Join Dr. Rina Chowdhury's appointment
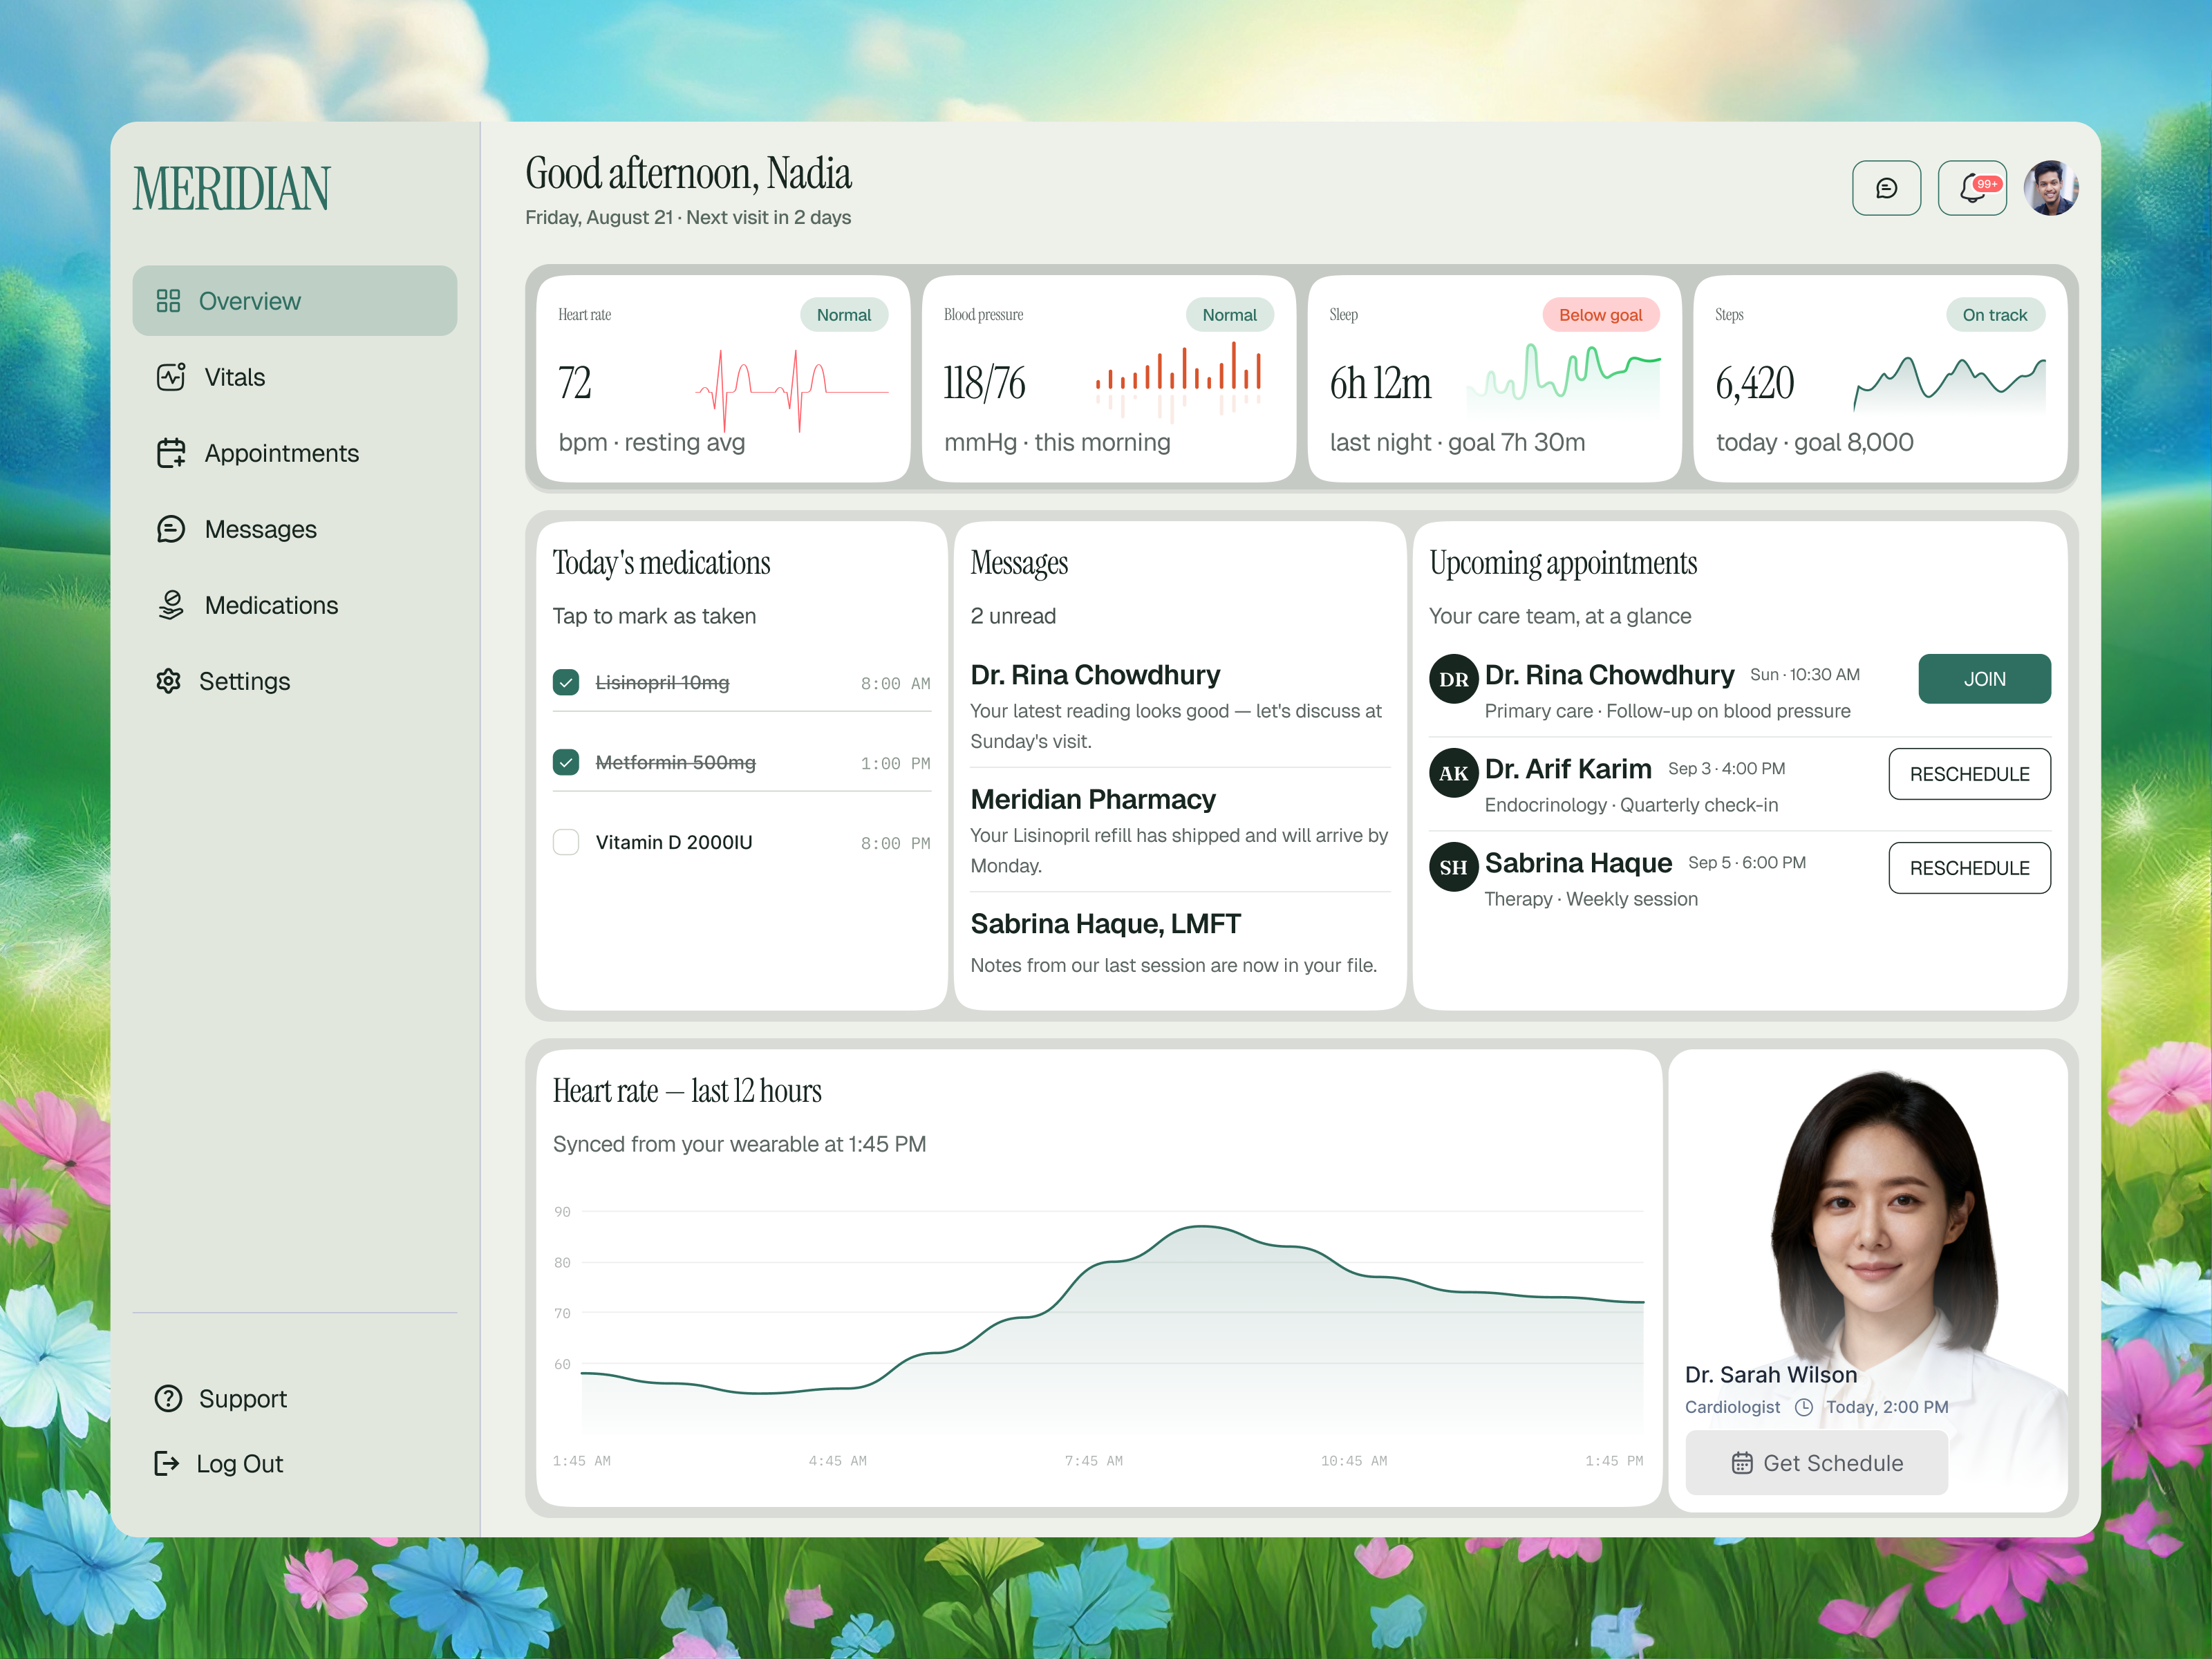 1984,679
